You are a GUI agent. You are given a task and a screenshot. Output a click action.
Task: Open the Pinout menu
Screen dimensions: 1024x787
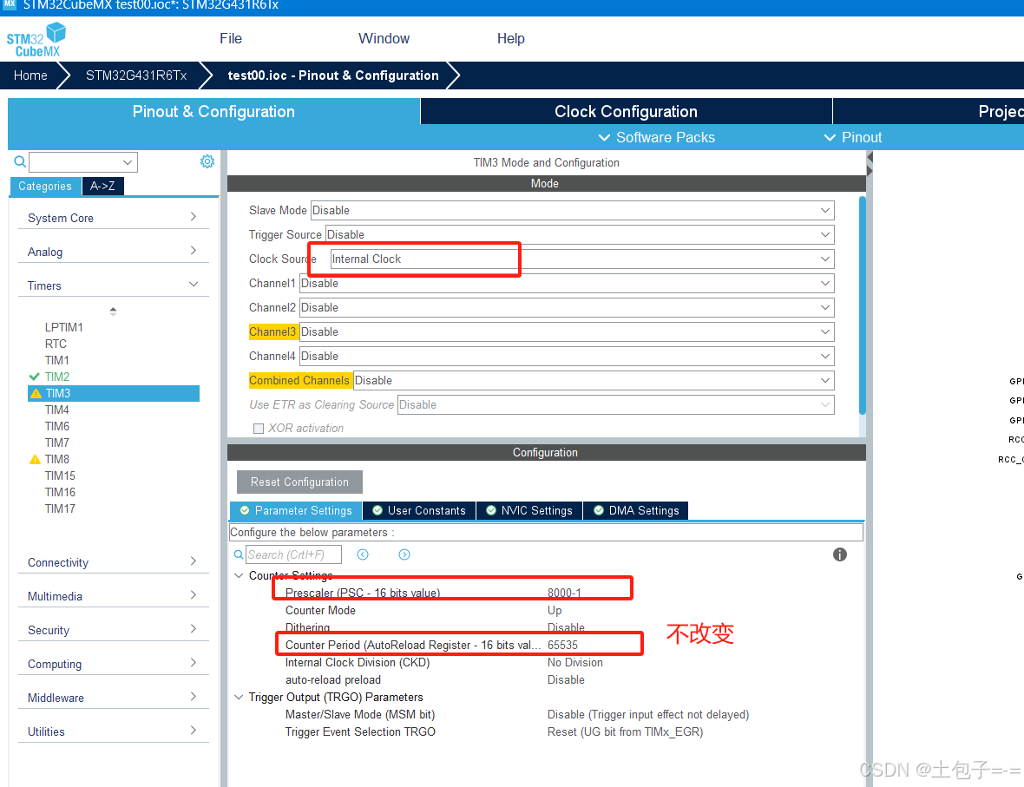point(853,137)
